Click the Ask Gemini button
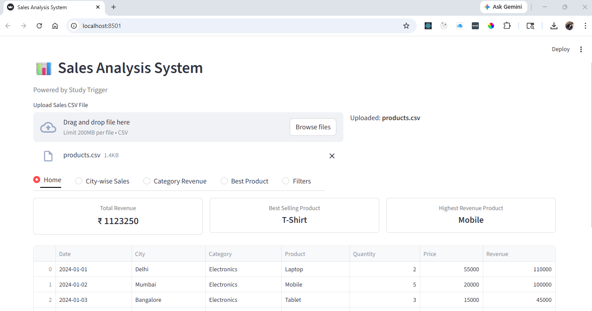 [x=503, y=7]
